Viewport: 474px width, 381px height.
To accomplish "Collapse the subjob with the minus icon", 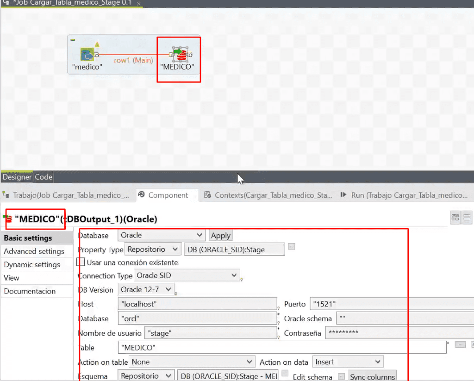I will pyautogui.click(x=73, y=40).
